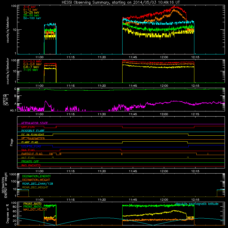Click the PARTICLE_FLAG label
Viewport: 228px width, 228px height.
click(32, 154)
